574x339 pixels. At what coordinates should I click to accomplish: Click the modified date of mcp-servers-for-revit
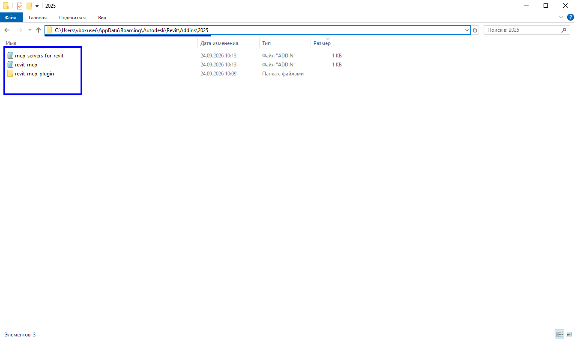click(x=218, y=56)
